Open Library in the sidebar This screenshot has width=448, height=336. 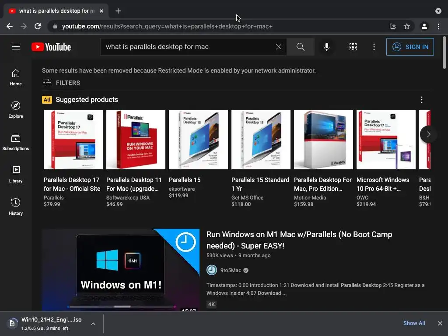(16, 174)
